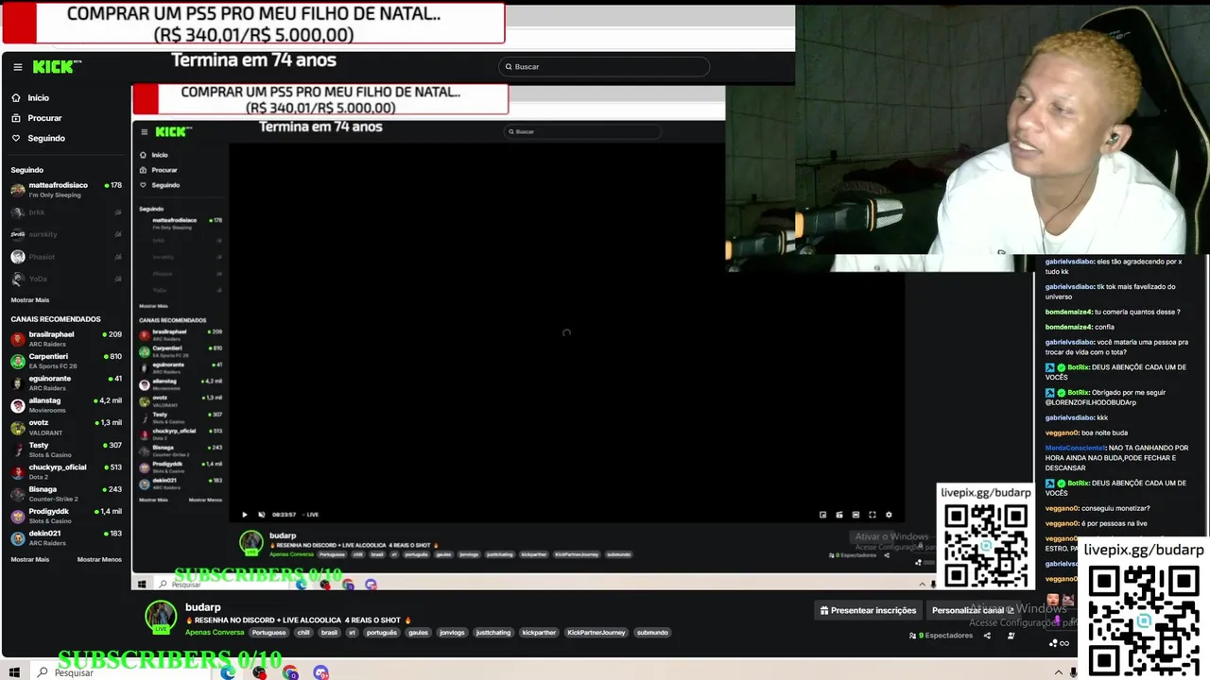
Task: Select the jonvlogs tag
Action: pyautogui.click(x=453, y=632)
